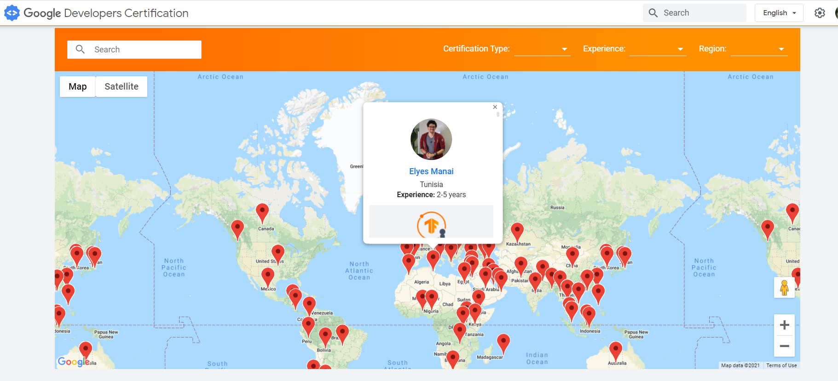The image size is (838, 381).
Task: Open Elyes Manai profile link
Action: coord(431,171)
